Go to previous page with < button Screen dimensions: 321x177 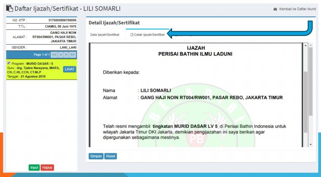(61, 55)
